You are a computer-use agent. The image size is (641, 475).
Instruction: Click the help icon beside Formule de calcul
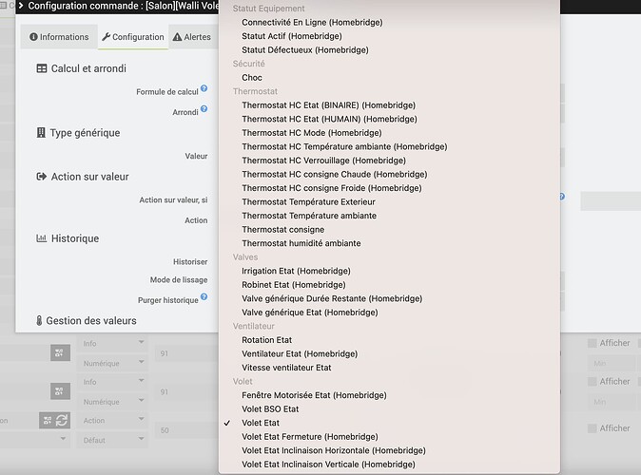[204, 88]
